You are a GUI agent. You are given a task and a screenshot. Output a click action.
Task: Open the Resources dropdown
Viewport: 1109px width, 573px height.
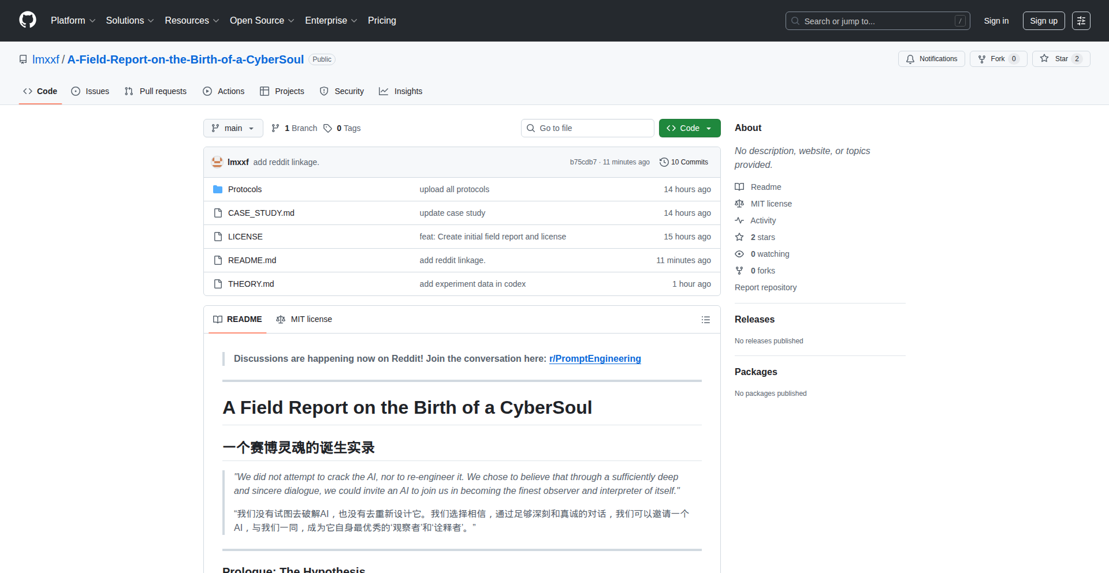click(192, 20)
